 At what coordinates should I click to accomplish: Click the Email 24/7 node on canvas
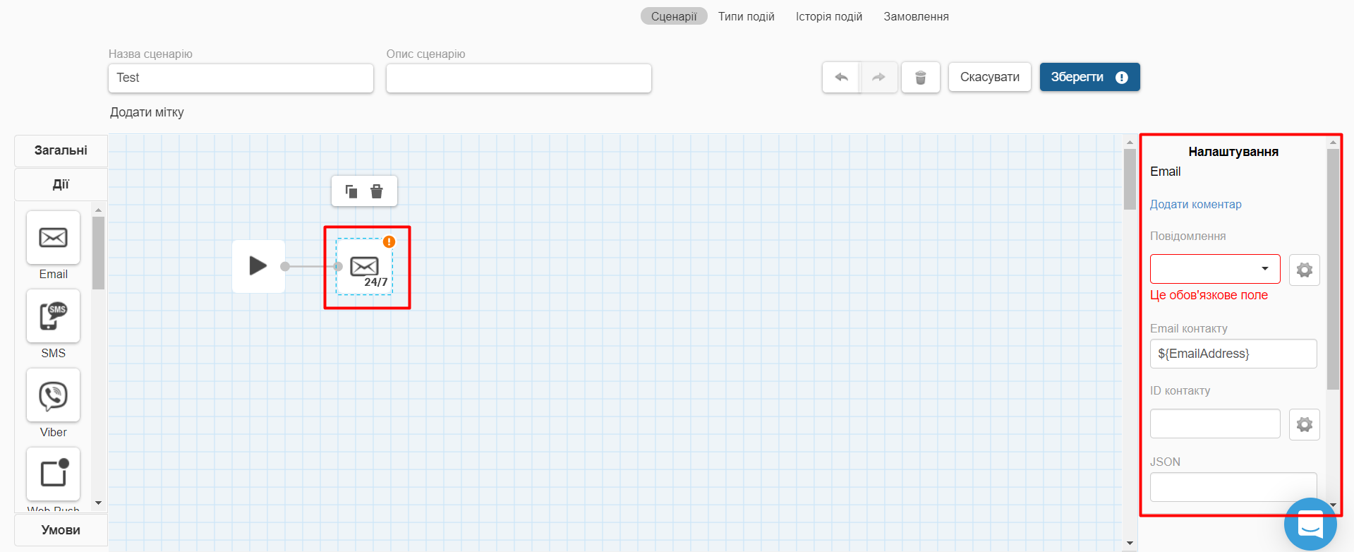coord(364,267)
